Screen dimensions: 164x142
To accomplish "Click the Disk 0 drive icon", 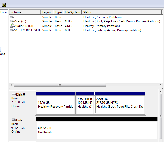I will click(13, 94).
